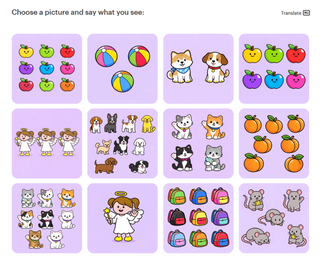Choose the seven oranges picture
The height and width of the screenshot is (261, 322).
pos(274,144)
